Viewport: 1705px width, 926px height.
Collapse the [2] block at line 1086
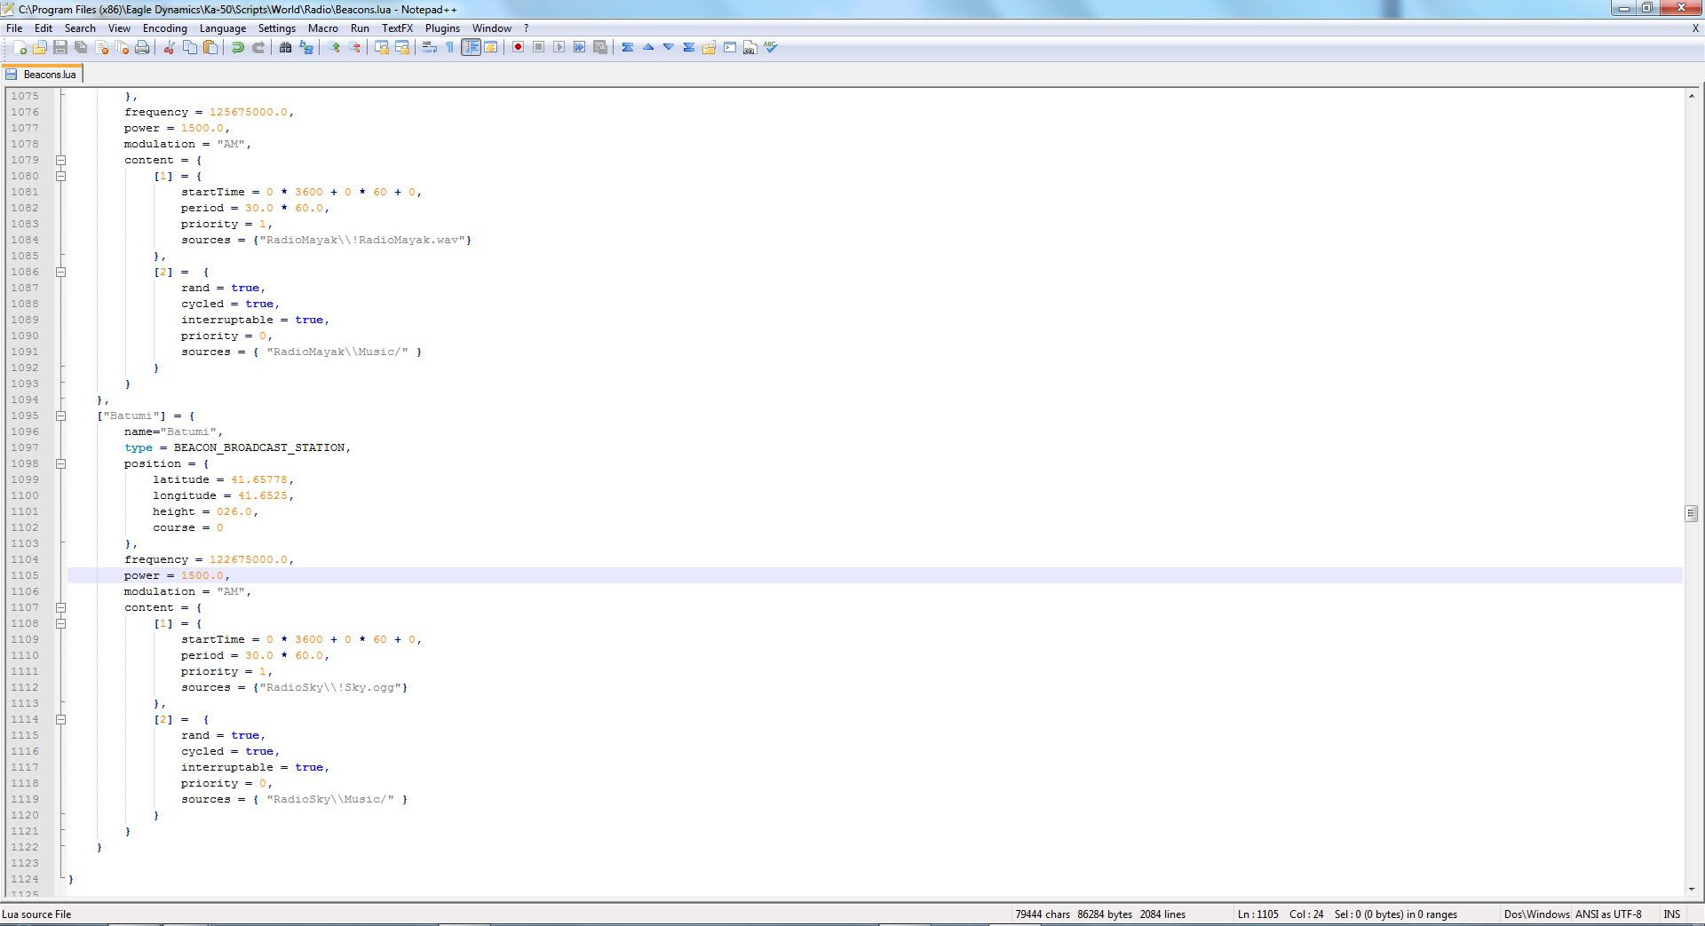[60, 273]
